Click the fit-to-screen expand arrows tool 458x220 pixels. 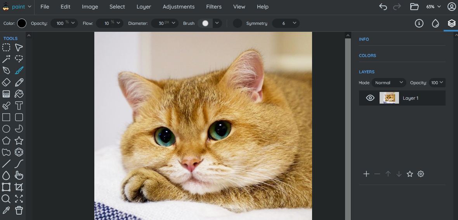pos(19,199)
